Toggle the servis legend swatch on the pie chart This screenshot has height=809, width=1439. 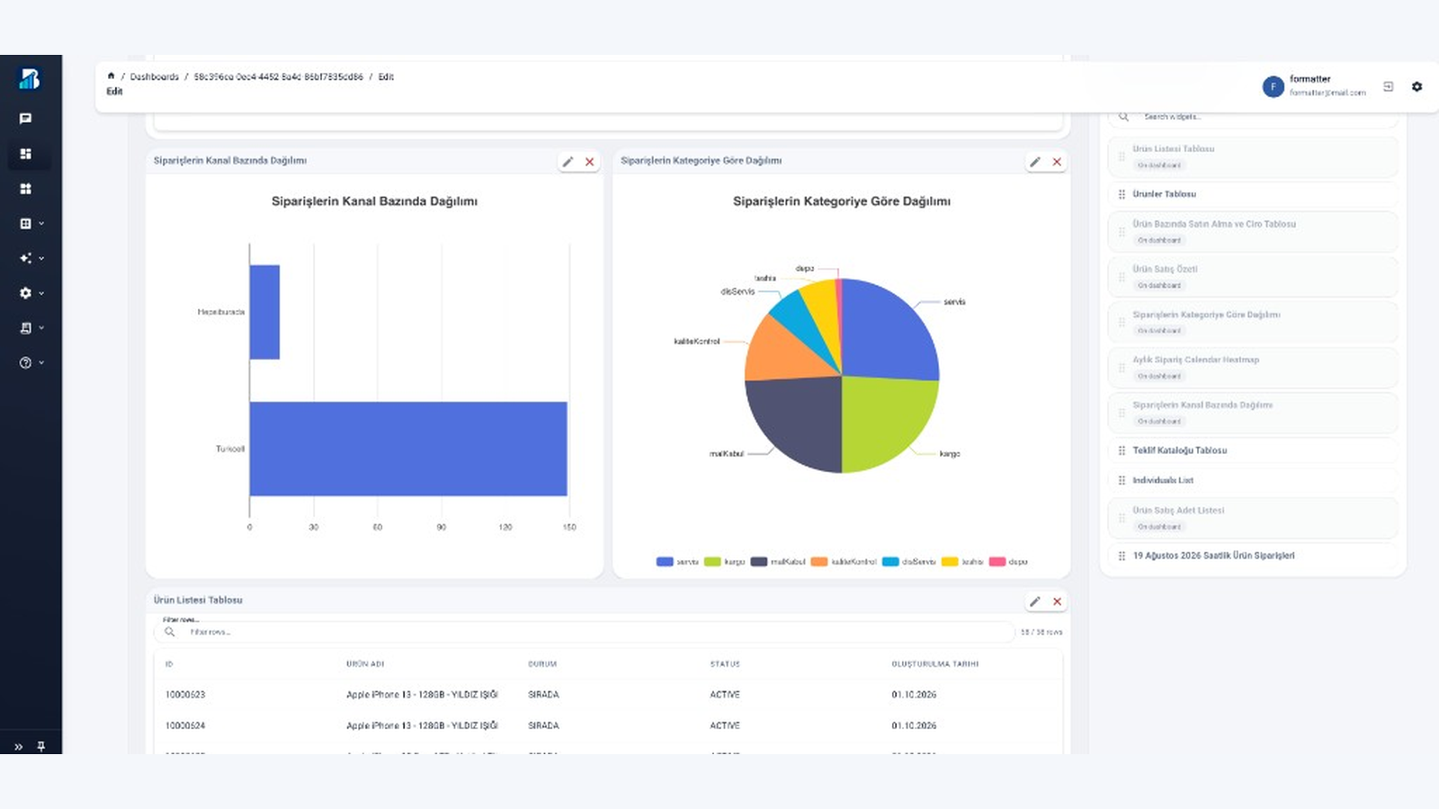click(x=665, y=562)
